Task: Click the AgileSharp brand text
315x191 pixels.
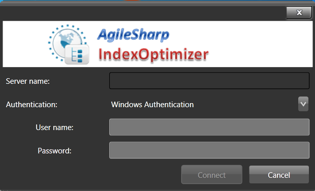Action: pyautogui.click(x=133, y=35)
